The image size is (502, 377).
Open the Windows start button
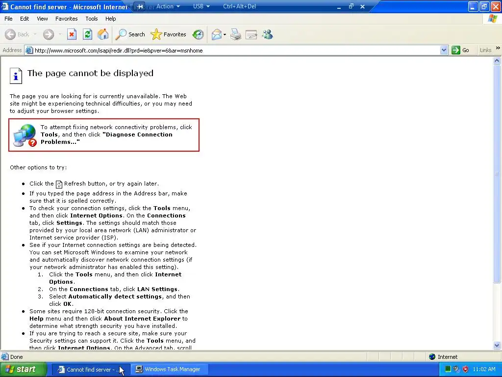23,369
